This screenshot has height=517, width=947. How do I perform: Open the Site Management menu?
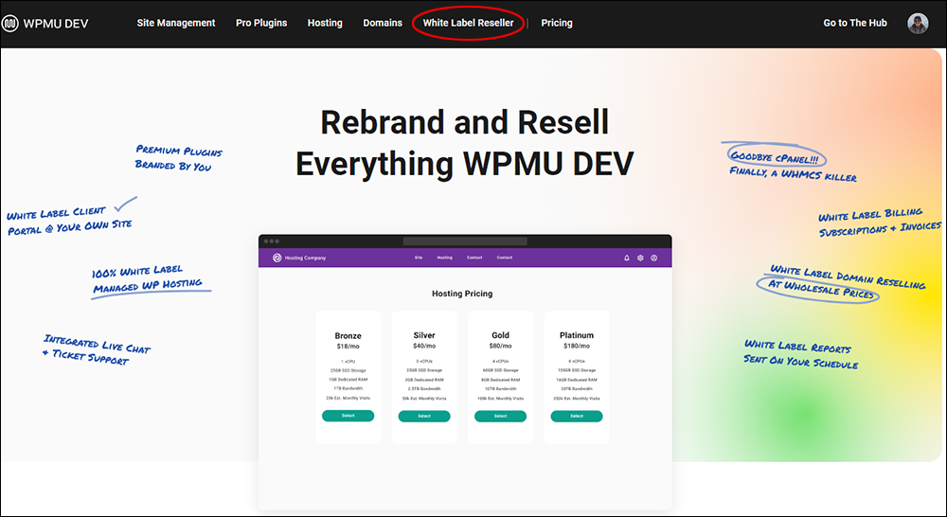pyautogui.click(x=176, y=23)
